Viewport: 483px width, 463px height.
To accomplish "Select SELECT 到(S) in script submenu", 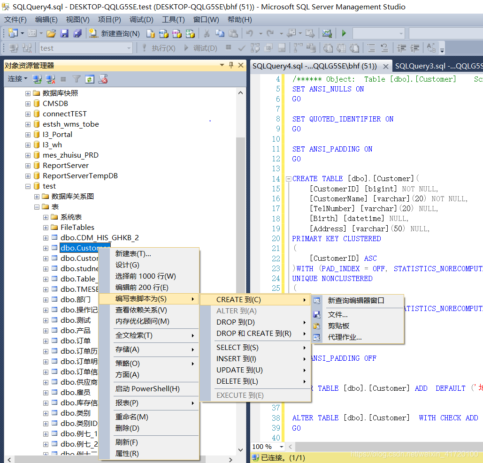I will coord(255,348).
